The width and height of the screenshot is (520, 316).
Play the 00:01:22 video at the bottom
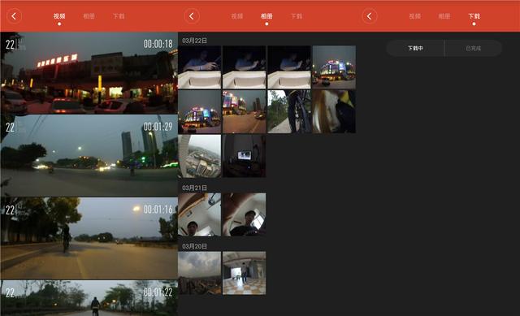(89, 298)
